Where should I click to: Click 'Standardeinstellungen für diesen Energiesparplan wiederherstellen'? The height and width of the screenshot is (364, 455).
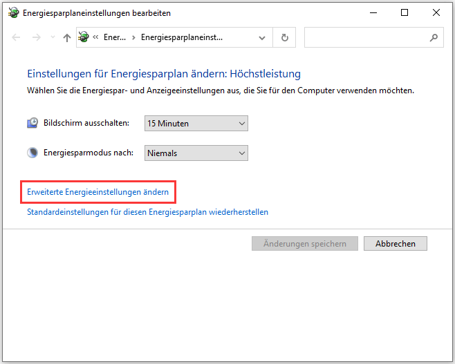tap(147, 212)
